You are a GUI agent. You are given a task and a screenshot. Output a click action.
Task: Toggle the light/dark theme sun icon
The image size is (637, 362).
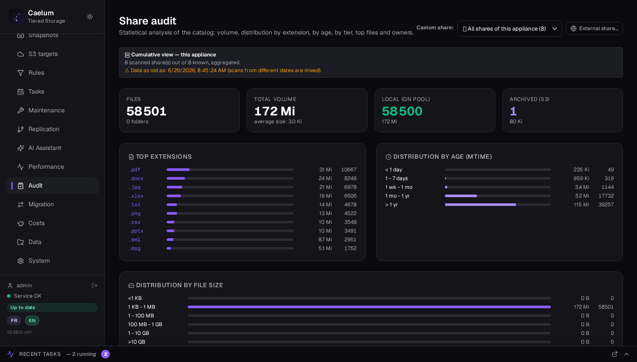(x=90, y=17)
